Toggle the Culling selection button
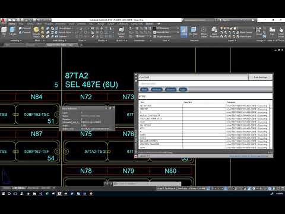285x214 pixels. point(184,32)
